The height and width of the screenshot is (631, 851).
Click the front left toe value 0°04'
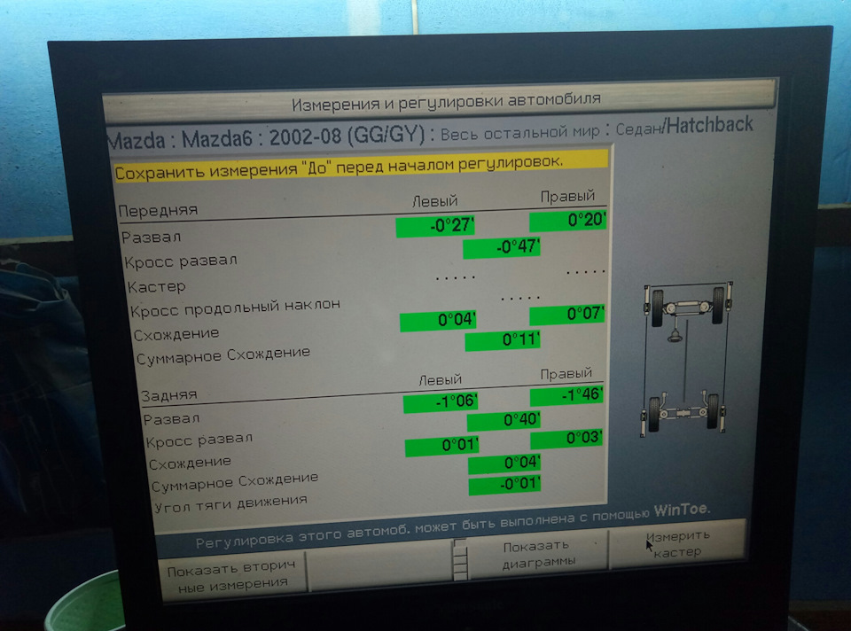(x=438, y=320)
